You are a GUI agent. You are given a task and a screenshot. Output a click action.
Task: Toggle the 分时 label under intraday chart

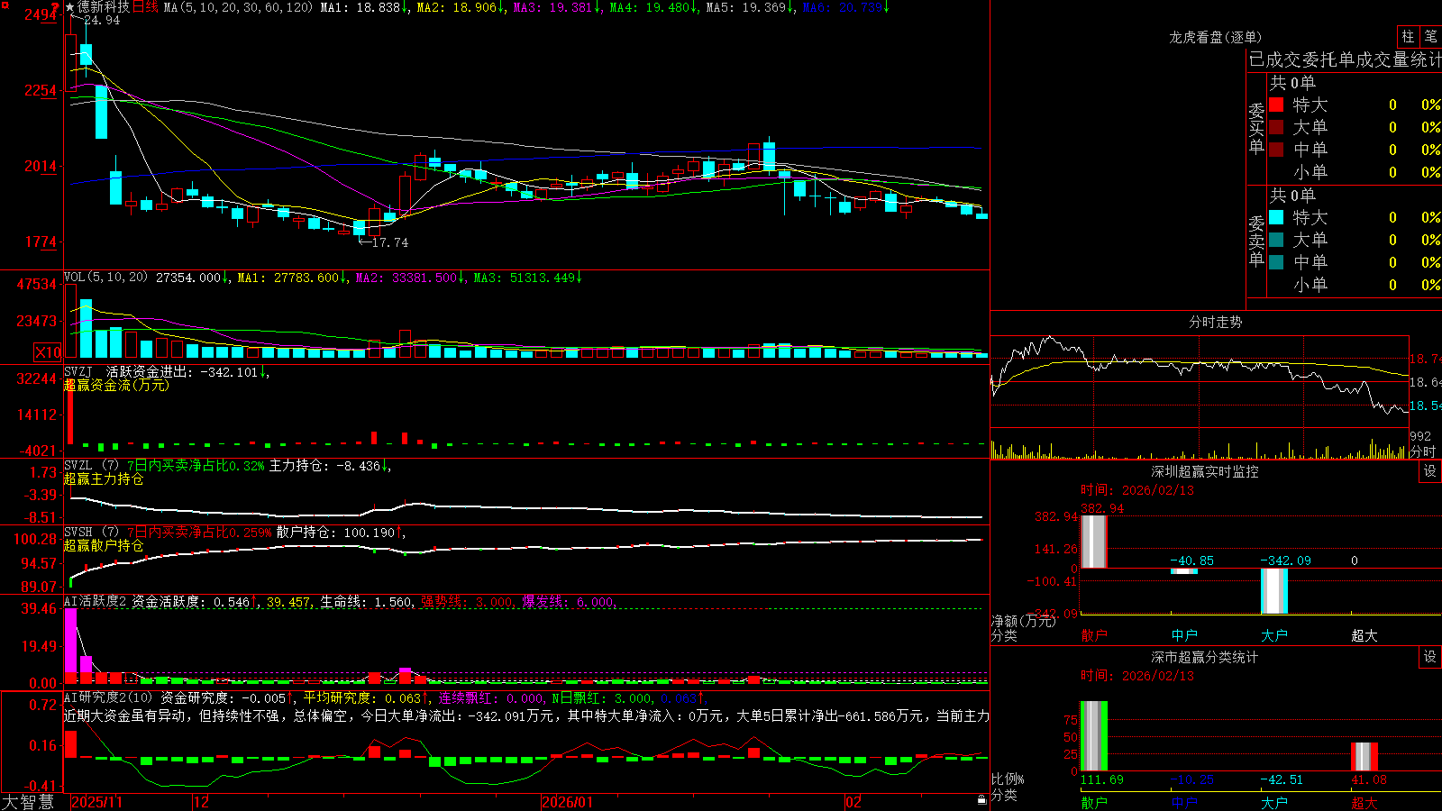click(1423, 451)
